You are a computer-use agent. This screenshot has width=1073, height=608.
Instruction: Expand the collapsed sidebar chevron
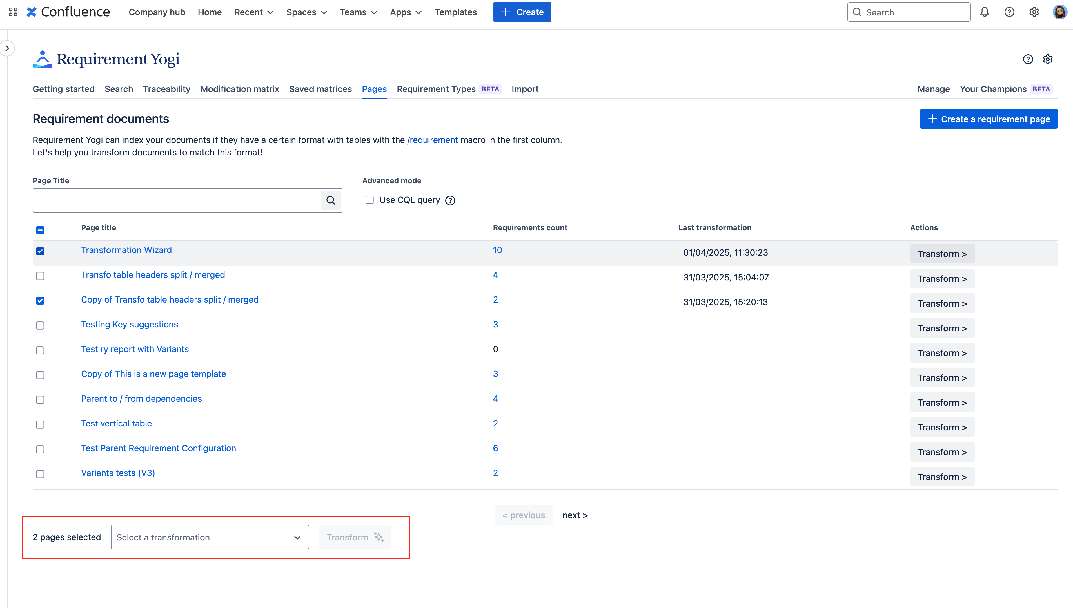(x=7, y=48)
